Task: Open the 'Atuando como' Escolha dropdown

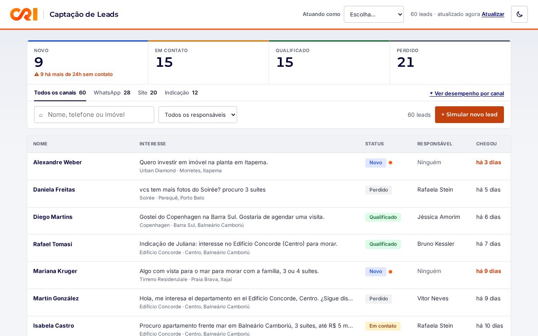Action: coord(374,14)
